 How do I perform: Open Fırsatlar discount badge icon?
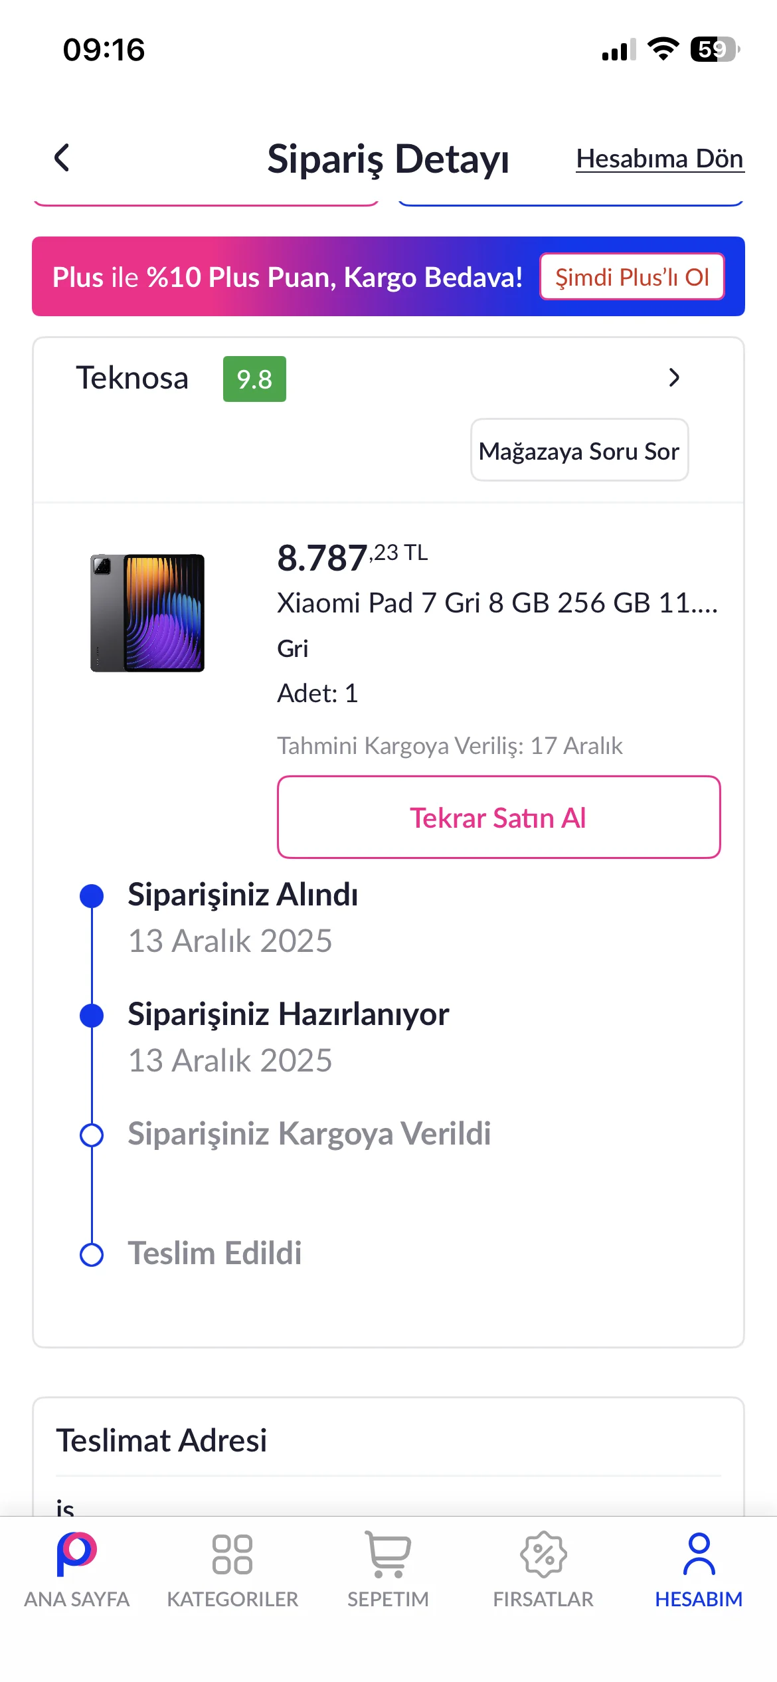[543, 1554]
